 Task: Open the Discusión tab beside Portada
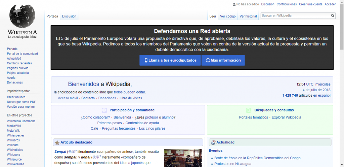click(69, 16)
